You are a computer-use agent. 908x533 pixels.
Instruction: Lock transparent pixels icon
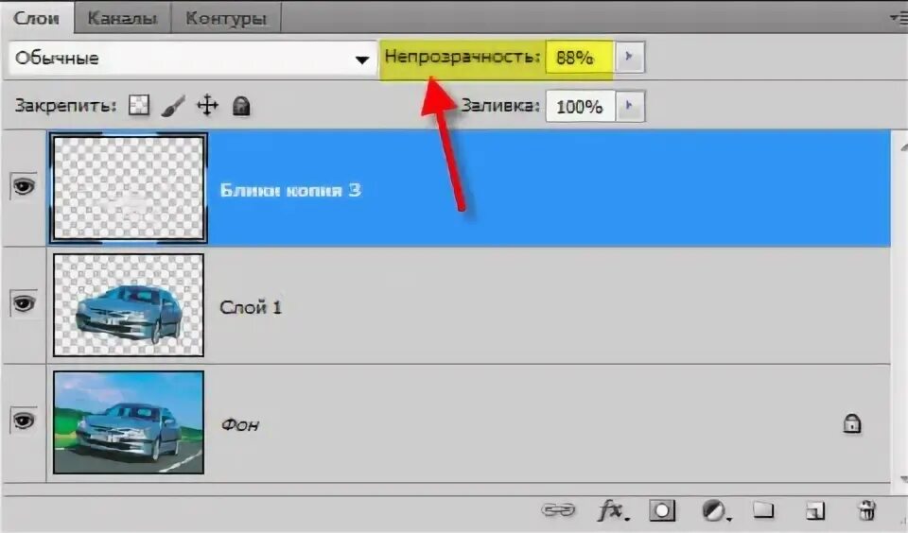(139, 105)
